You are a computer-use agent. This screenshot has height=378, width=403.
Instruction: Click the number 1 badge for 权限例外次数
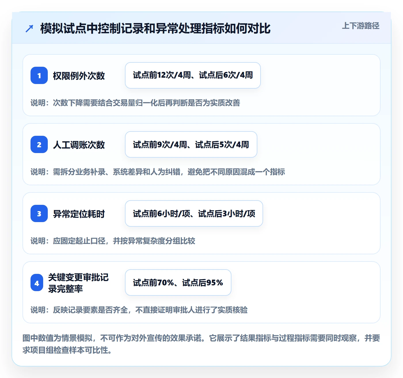(39, 75)
